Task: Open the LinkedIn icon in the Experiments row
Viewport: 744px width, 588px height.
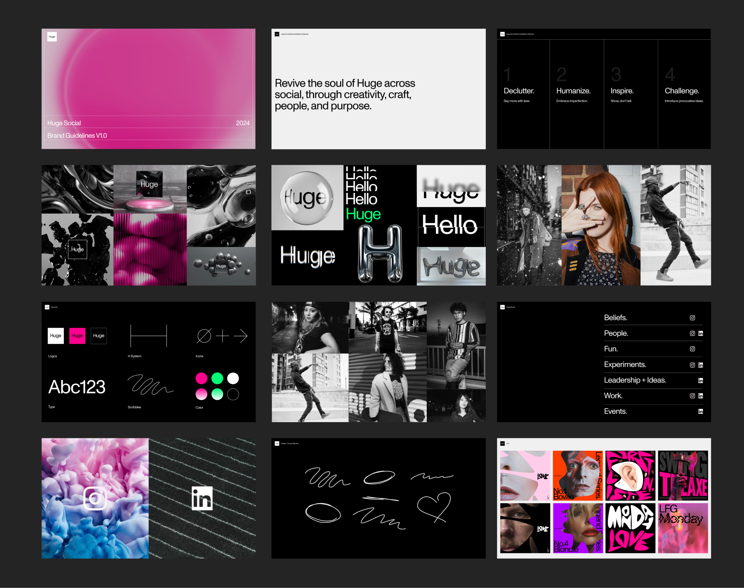Action: (x=701, y=365)
